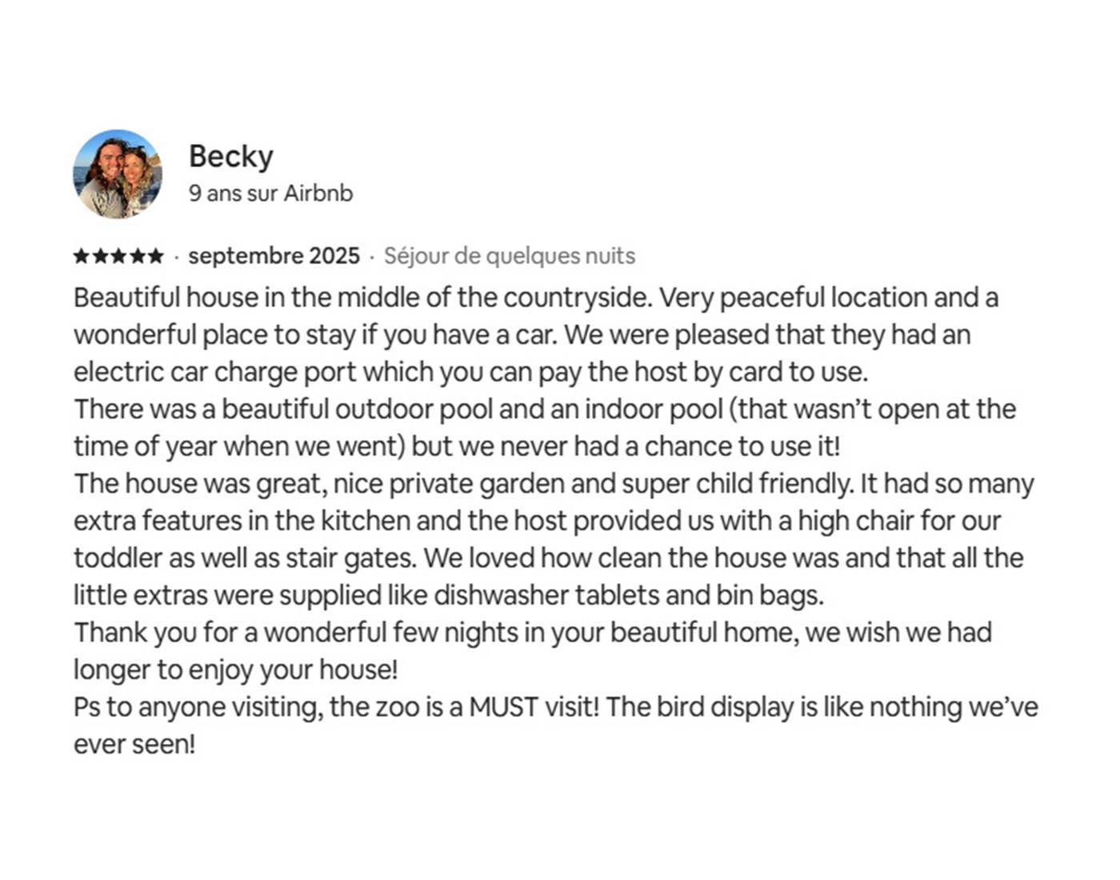Click the middle star of the rating
This screenshot has width=1120, height=880.
click(118, 256)
